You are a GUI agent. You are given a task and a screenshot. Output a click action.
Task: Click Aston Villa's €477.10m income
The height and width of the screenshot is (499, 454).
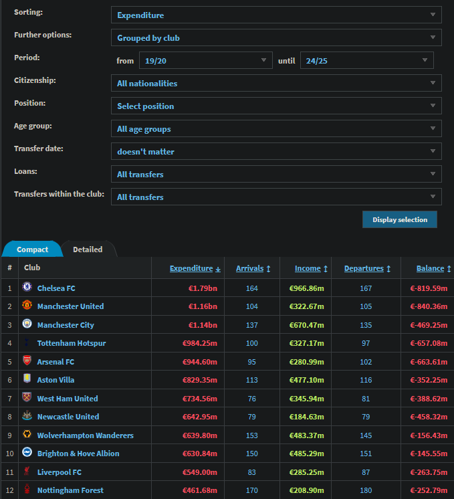tap(307, 380)
